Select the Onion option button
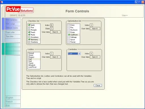The image size is (145, 109). tap(69, 25)
